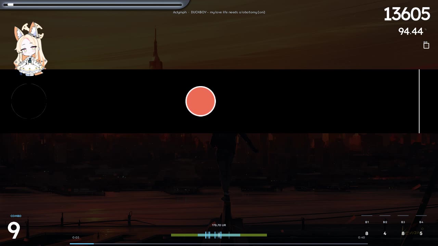The width and height of the screenshot is (438, 246).
Task: Click the 178.70 UR reading
Action: pos(219,225)
